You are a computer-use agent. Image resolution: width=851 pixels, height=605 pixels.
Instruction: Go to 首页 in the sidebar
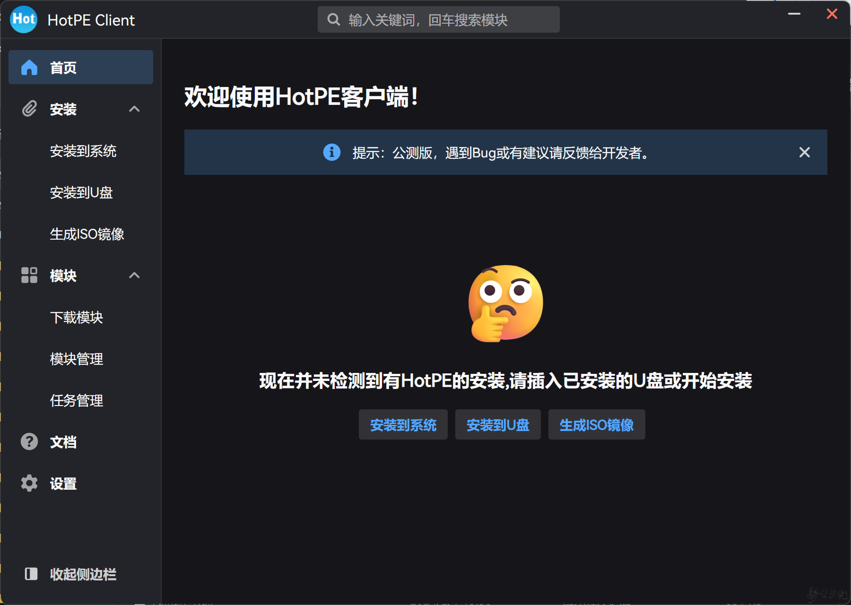(81, 67)
